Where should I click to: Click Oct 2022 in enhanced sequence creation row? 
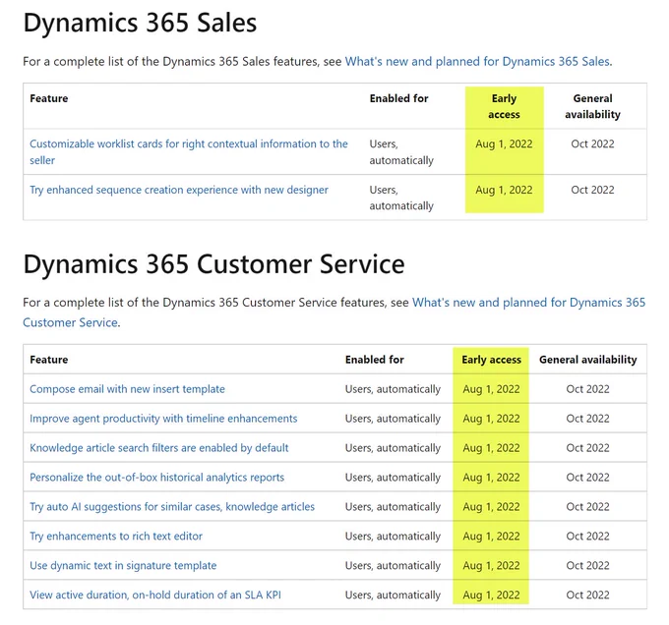tap(592, 190)
